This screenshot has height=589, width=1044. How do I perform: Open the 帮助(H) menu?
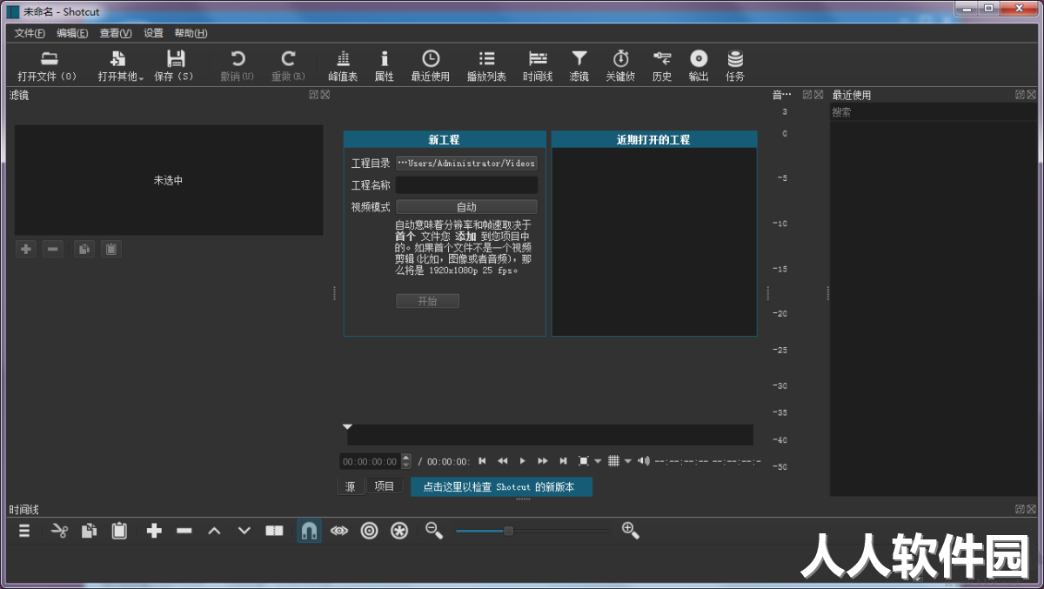[191, 33]
